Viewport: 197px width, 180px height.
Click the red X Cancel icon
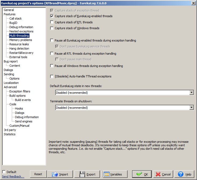point(158,174)
